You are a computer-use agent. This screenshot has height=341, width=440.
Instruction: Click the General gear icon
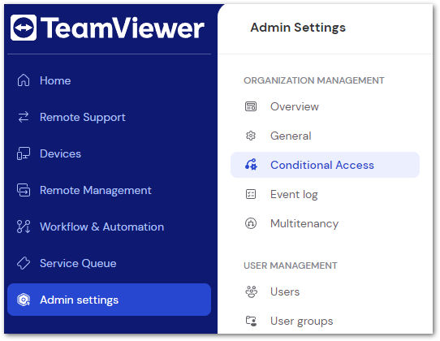point(251,136)
